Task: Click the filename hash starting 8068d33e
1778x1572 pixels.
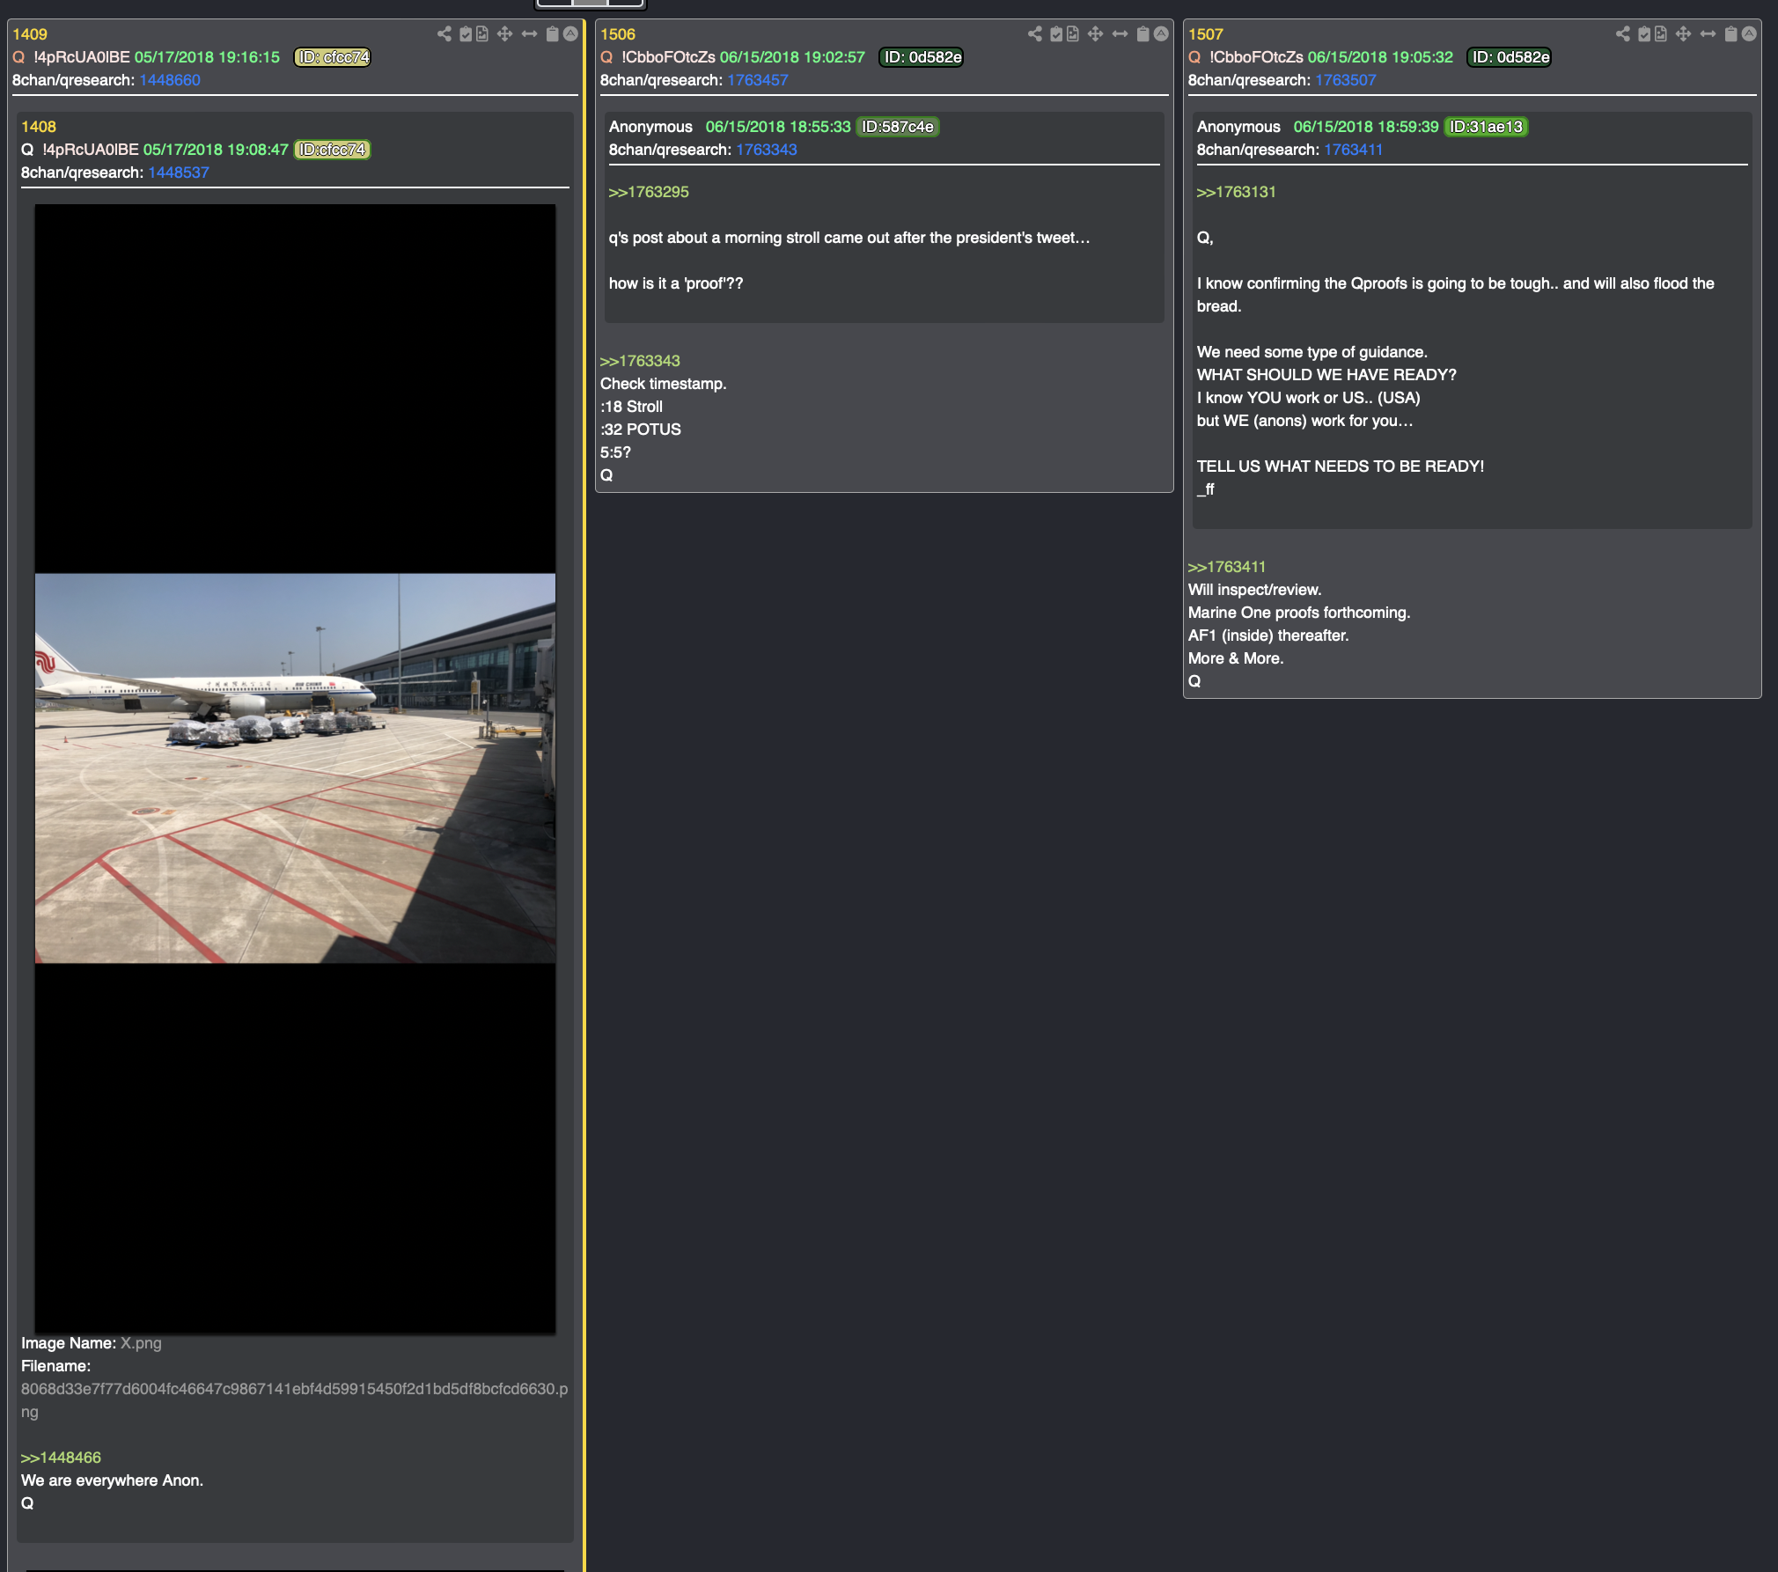Action: click(x=294, y=1400)
